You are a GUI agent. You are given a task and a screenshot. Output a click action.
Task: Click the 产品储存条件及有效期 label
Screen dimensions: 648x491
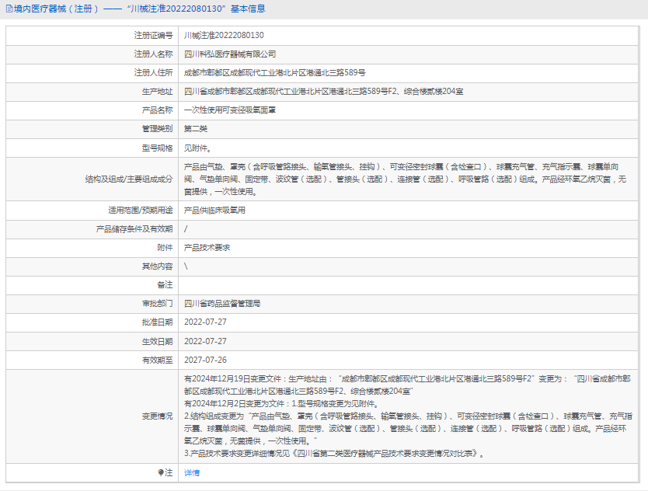(x=134, y=229)
